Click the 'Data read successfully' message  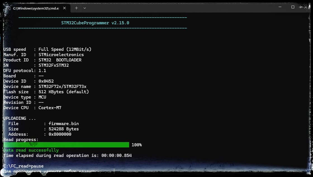tap(31, 150)
